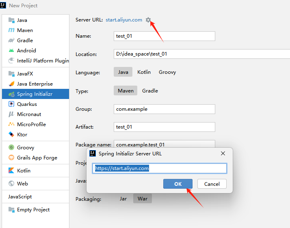Choose Maven build type
The image size is (290, 228).
126,90
